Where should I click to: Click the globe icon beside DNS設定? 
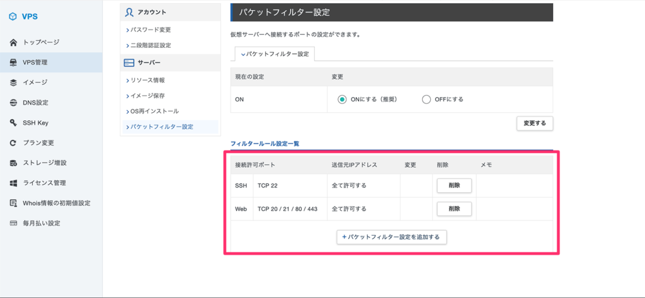(14, 103)
